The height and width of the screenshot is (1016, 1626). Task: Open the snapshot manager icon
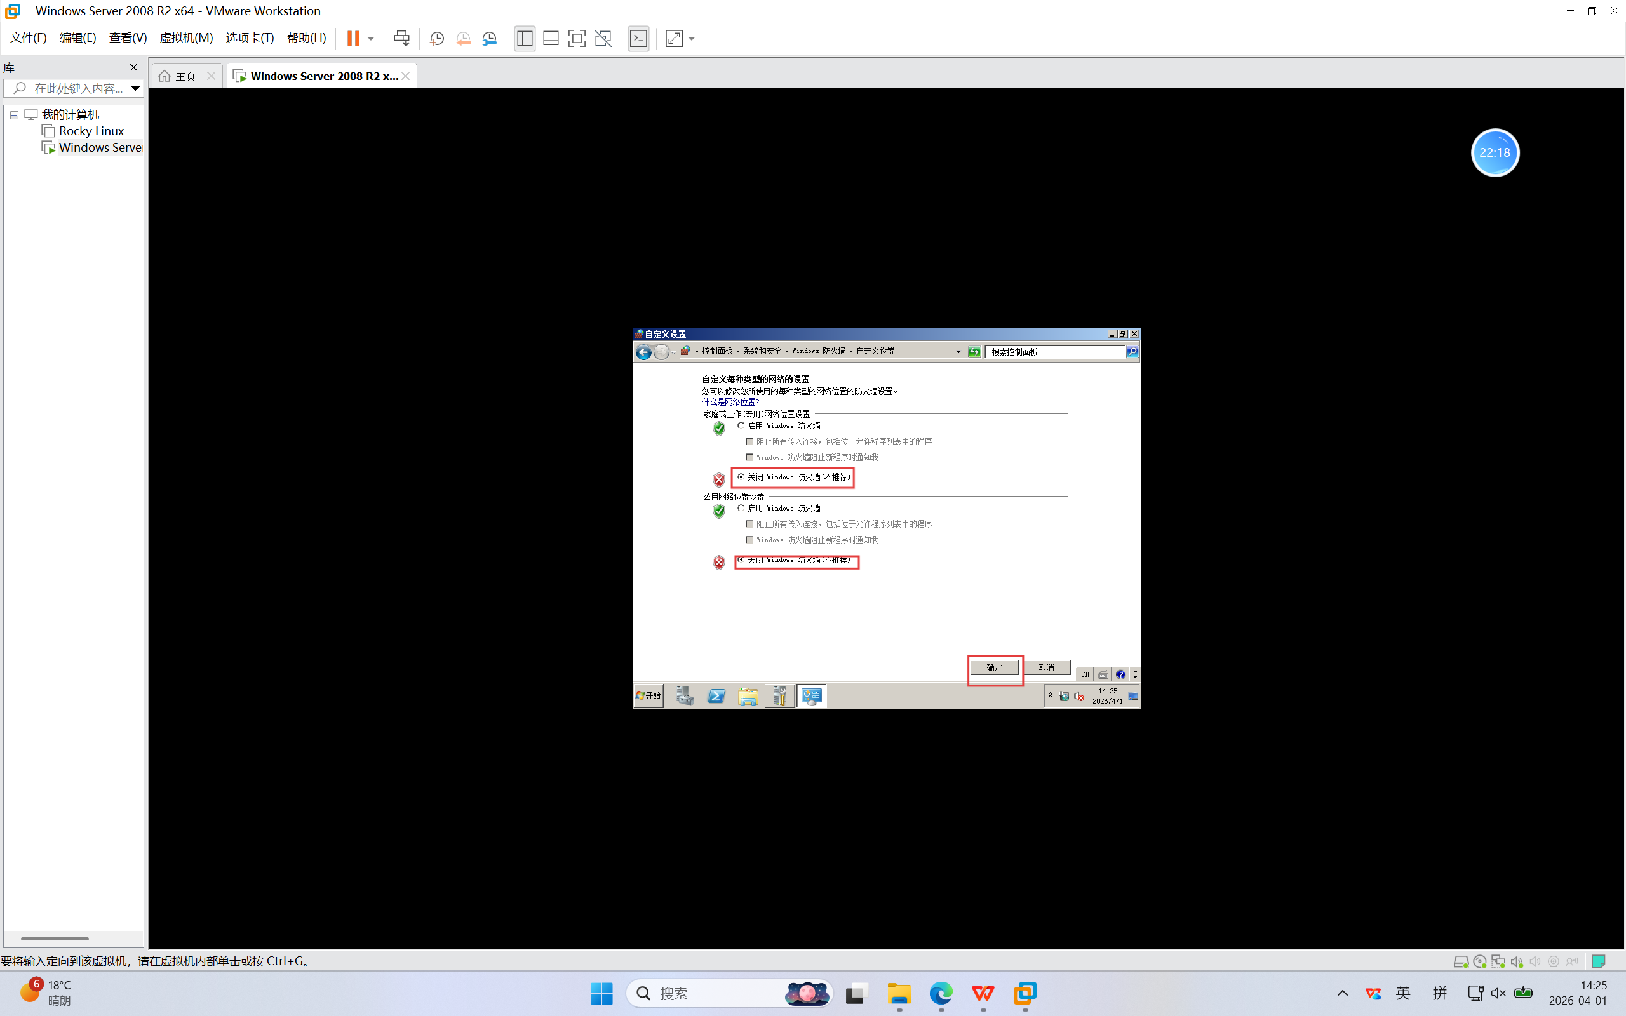tap(490, 38)
